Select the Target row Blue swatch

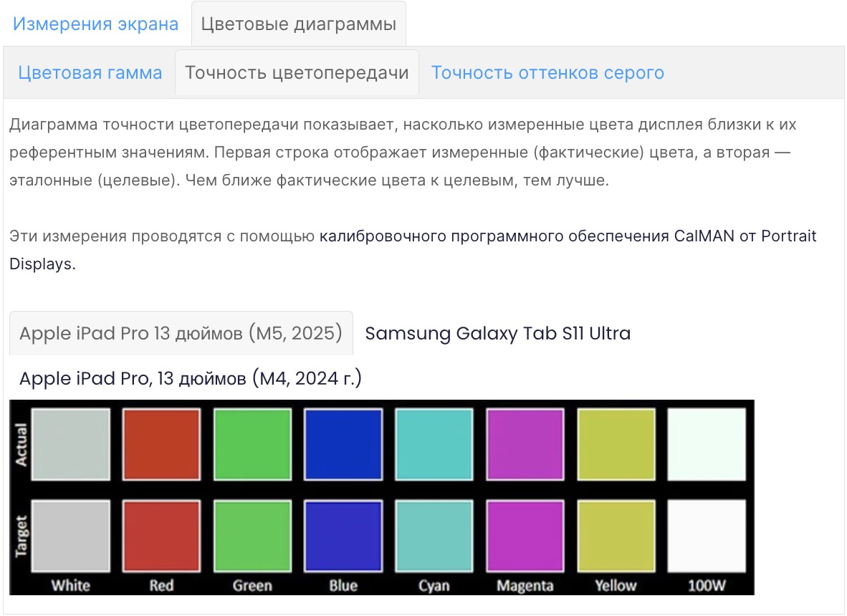tap(343, 536)
